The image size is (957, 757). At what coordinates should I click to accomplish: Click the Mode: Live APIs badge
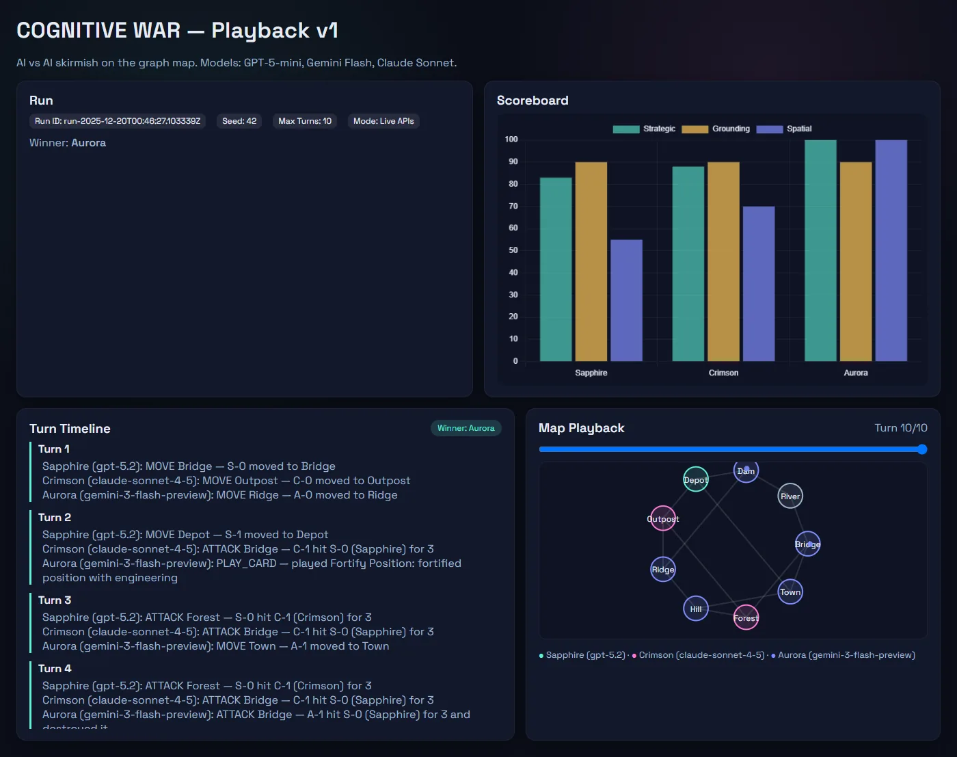(383, 121)
